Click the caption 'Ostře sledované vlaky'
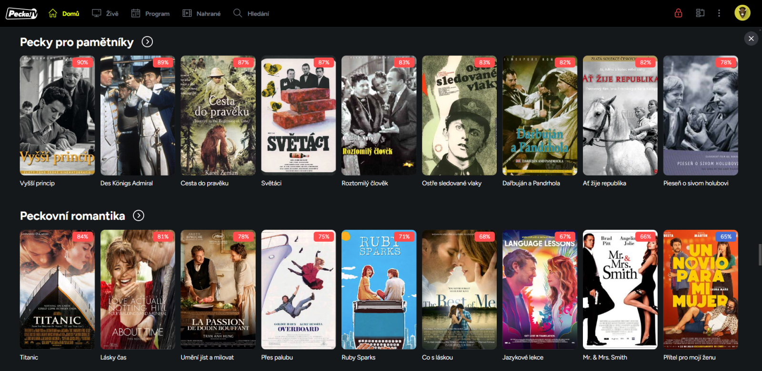This screenshot has width=762, height=371. (452, 183)
